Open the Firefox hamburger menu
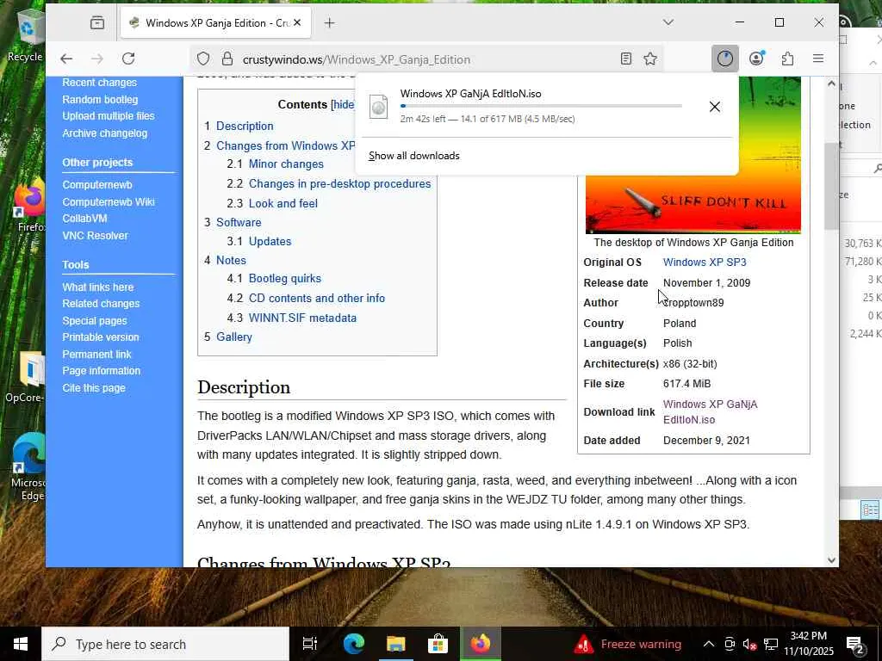The image size is (882, 661). pos(818,59)
